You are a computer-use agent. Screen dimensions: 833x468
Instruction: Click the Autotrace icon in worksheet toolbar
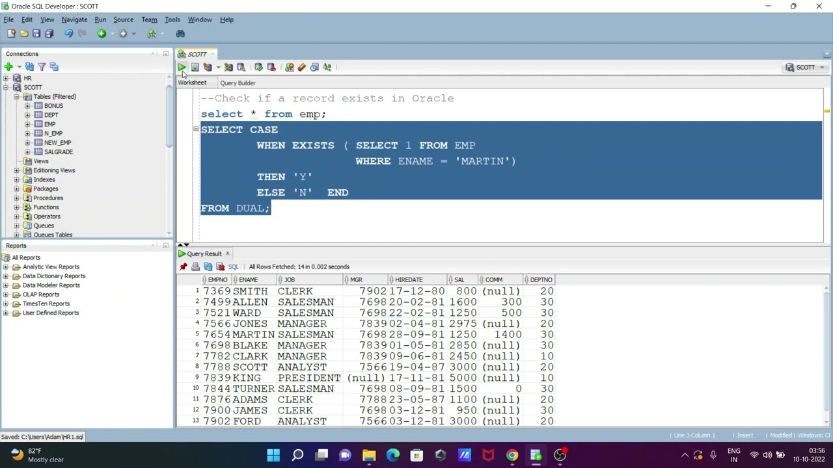[228, 67]
